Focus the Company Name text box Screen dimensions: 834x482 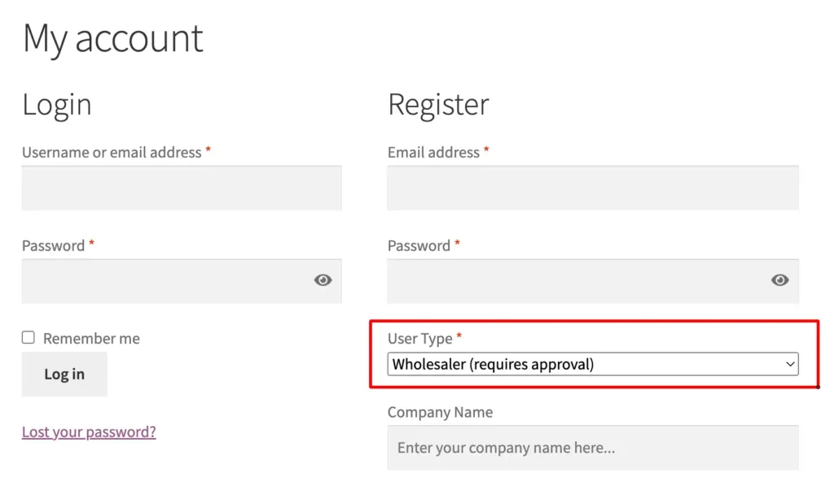click(x=593, y=448)
